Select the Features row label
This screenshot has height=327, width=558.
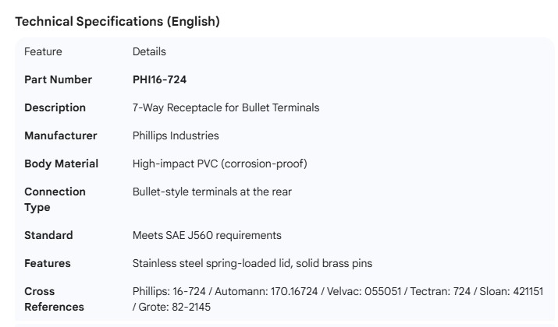48,263
